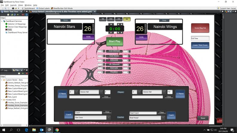
Task: Open the Window menu
Action: pos(28,5)
